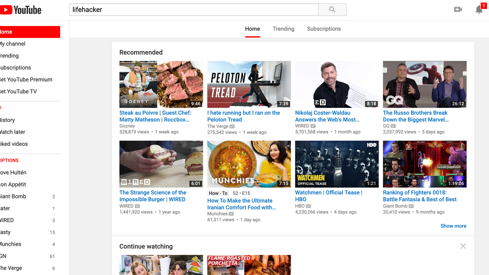The height and width of the screenshot is (275, 489).
Task: Click title 'Ranking of Fighters 0018'
Action: tap(420, 196)
